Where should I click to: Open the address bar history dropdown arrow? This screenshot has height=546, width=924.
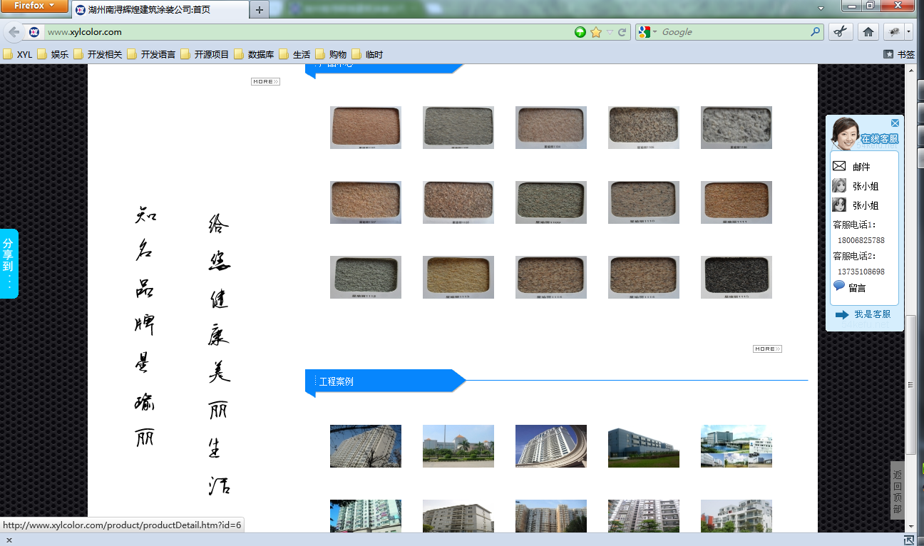[x=610, y=32]
